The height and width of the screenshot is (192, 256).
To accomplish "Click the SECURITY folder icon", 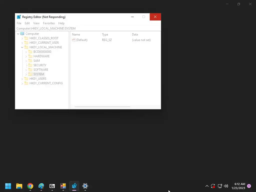I will tap(30, 65).
